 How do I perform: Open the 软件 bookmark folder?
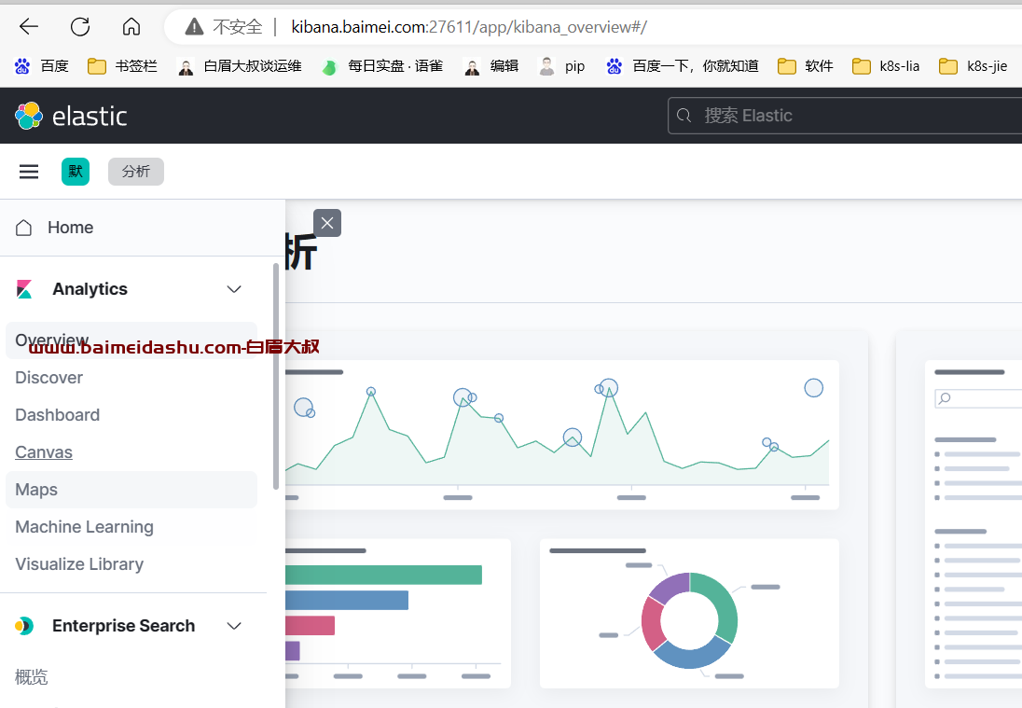(x=806, y=66)
